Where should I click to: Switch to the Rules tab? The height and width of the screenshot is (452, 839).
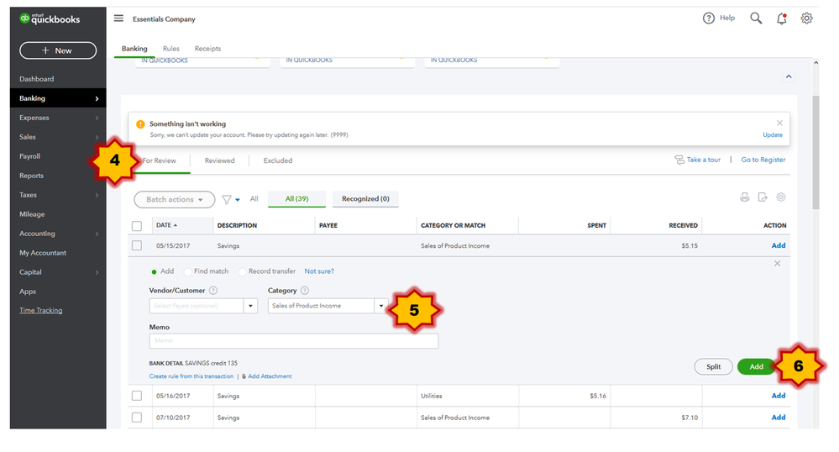click(x=171, y=48)
